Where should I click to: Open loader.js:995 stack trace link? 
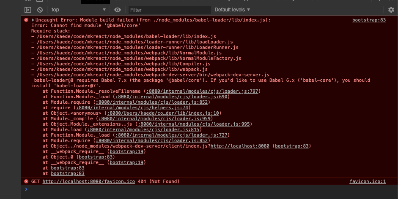coord(194,124)
